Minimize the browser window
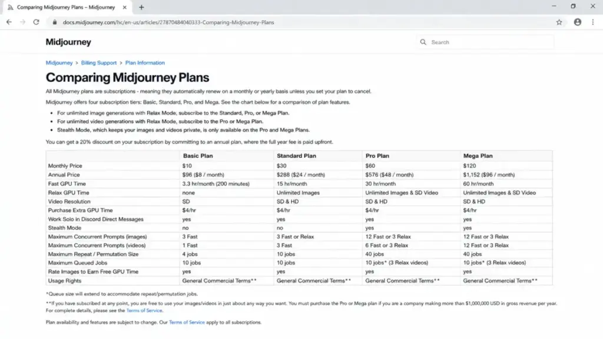The image size is (603, 339). (x=554, y=6)
